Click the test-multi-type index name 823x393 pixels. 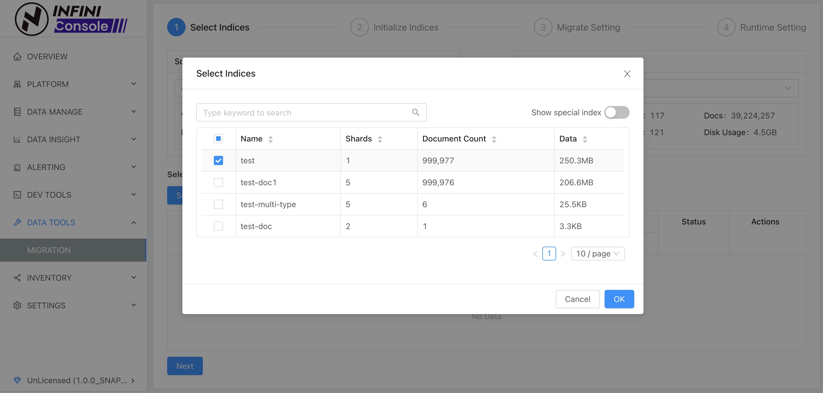pyautogui.click(x=268, y=204)
